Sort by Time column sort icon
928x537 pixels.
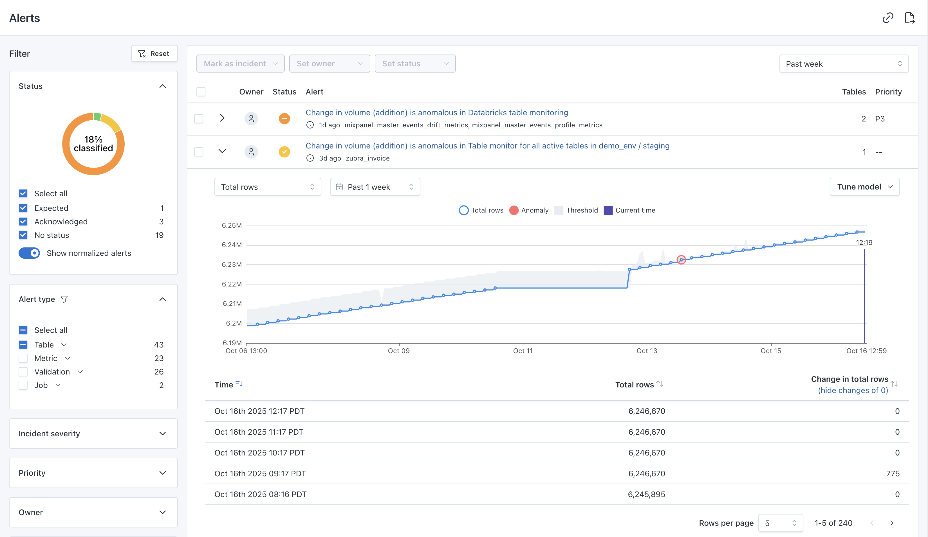[x=239, y=384]
